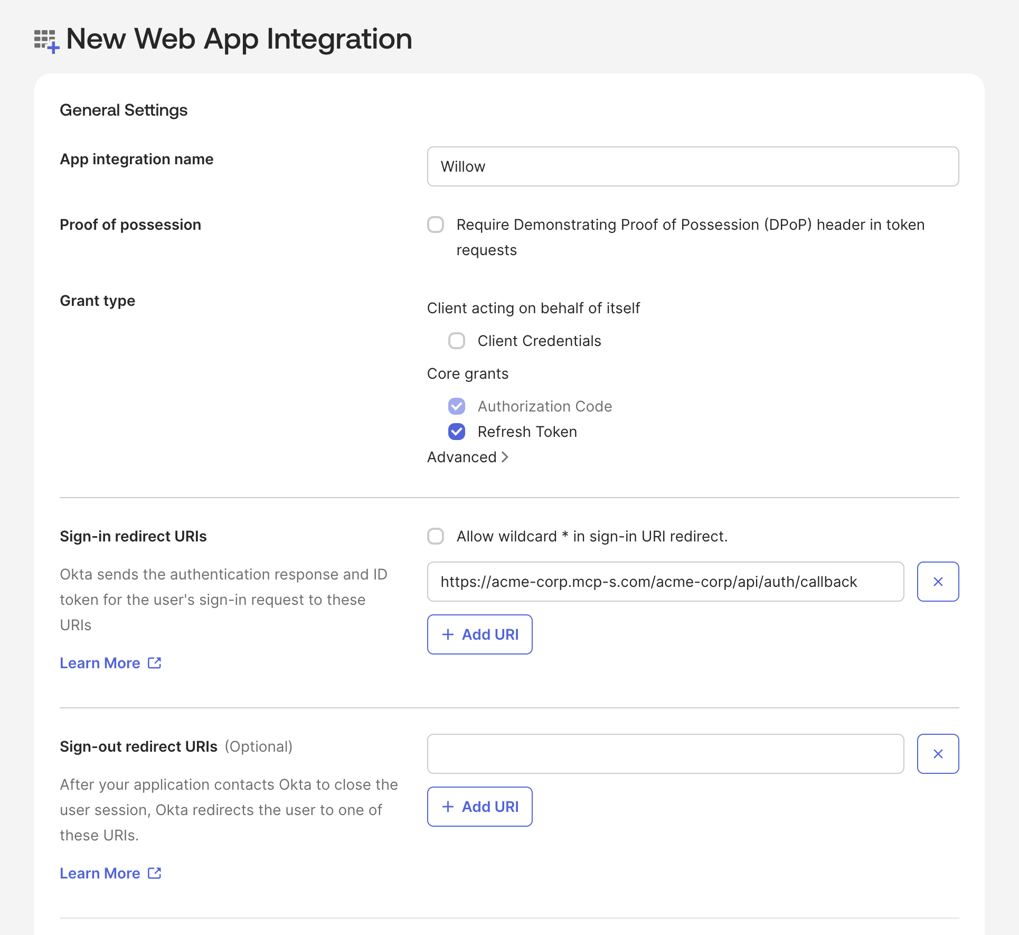Click the empty sign-out redirect URI field
The width and height of the screenshot is (1019, 935).
tap(665, 754)
